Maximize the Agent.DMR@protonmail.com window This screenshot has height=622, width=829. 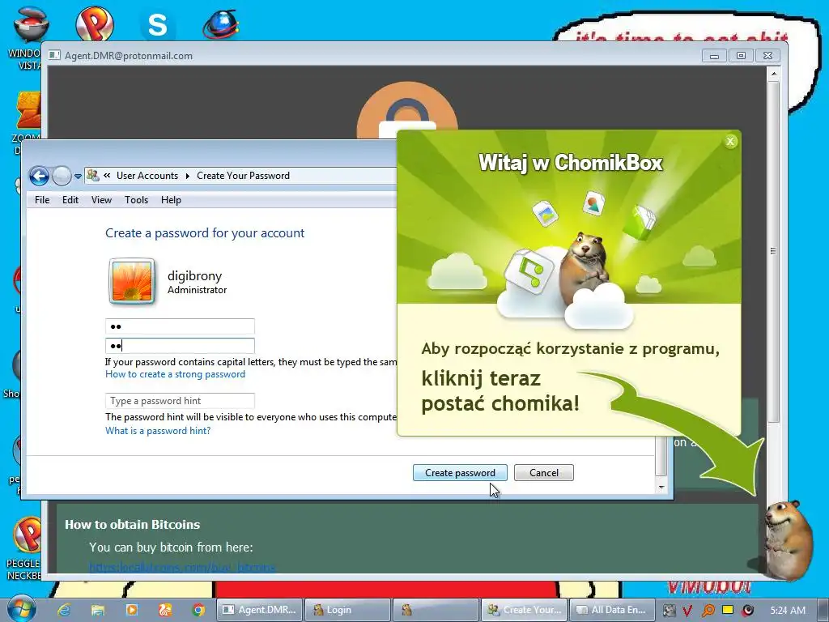(x=741, y=56)
